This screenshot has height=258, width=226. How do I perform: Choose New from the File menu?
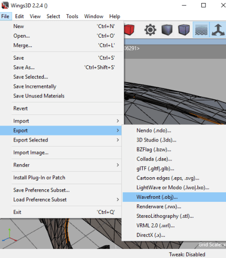[62, 26]
